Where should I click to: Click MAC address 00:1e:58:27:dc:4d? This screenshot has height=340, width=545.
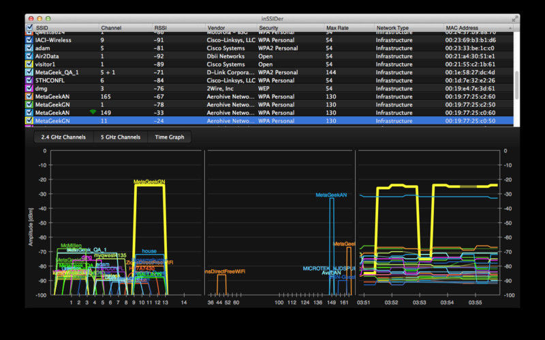470,72
